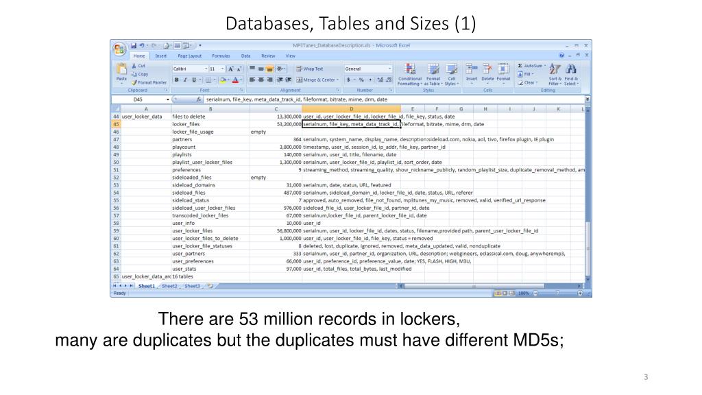The image size is (702, 395).
Task: Apply Percent Style
Action: click(x=361, y=80)
